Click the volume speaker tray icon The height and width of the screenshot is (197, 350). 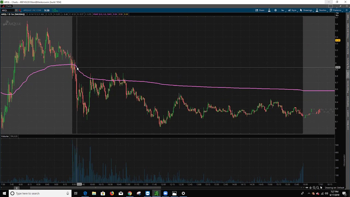(326, 193)
